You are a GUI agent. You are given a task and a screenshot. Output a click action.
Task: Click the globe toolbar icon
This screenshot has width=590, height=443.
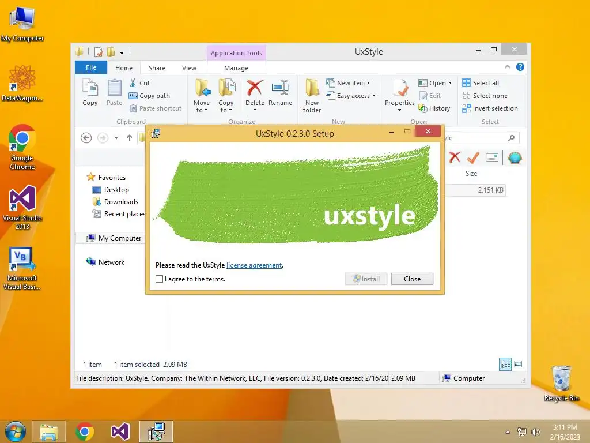click(x=515, y=157)
